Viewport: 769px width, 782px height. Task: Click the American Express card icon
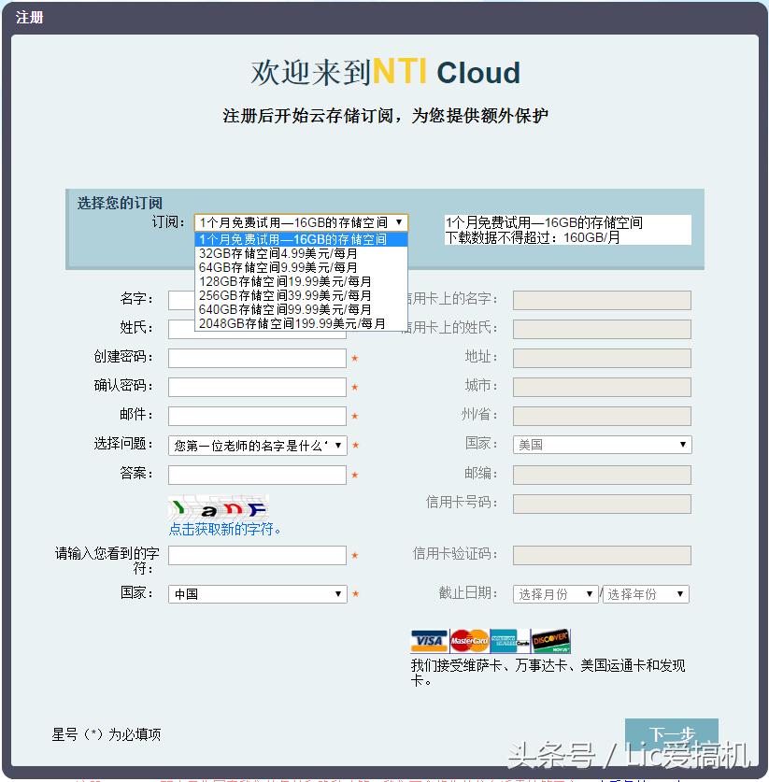(507, 639)
